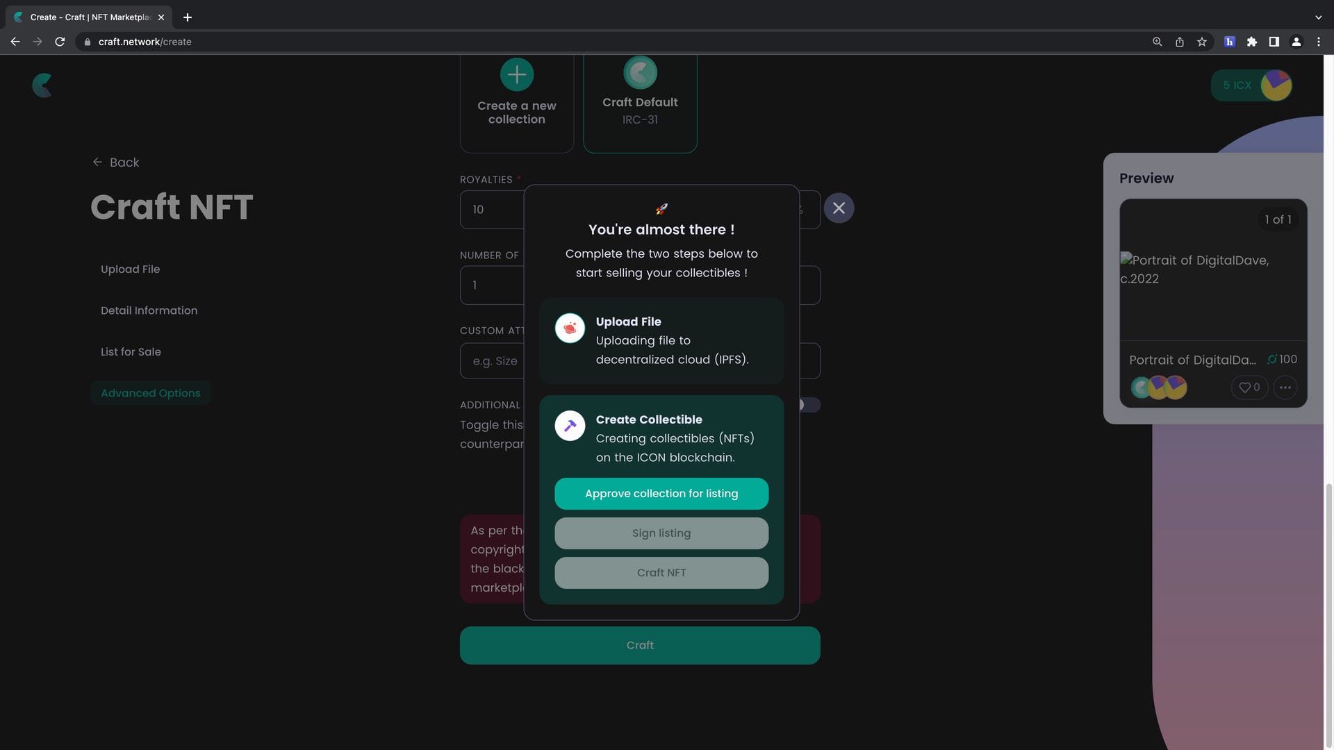The image size is (1334, 750).
Task: Select the Upload File menu item
Action: point(130,269)
